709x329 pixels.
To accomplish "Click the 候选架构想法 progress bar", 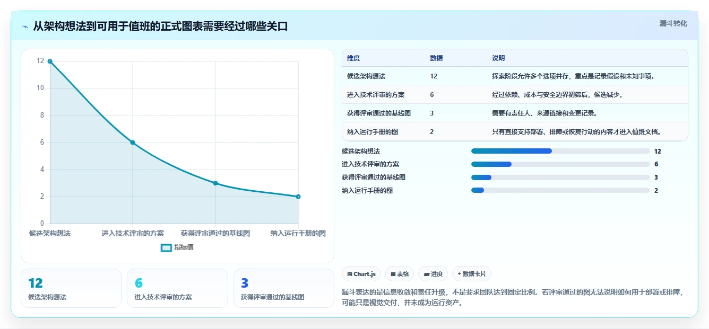I will (x=560, y=151).
